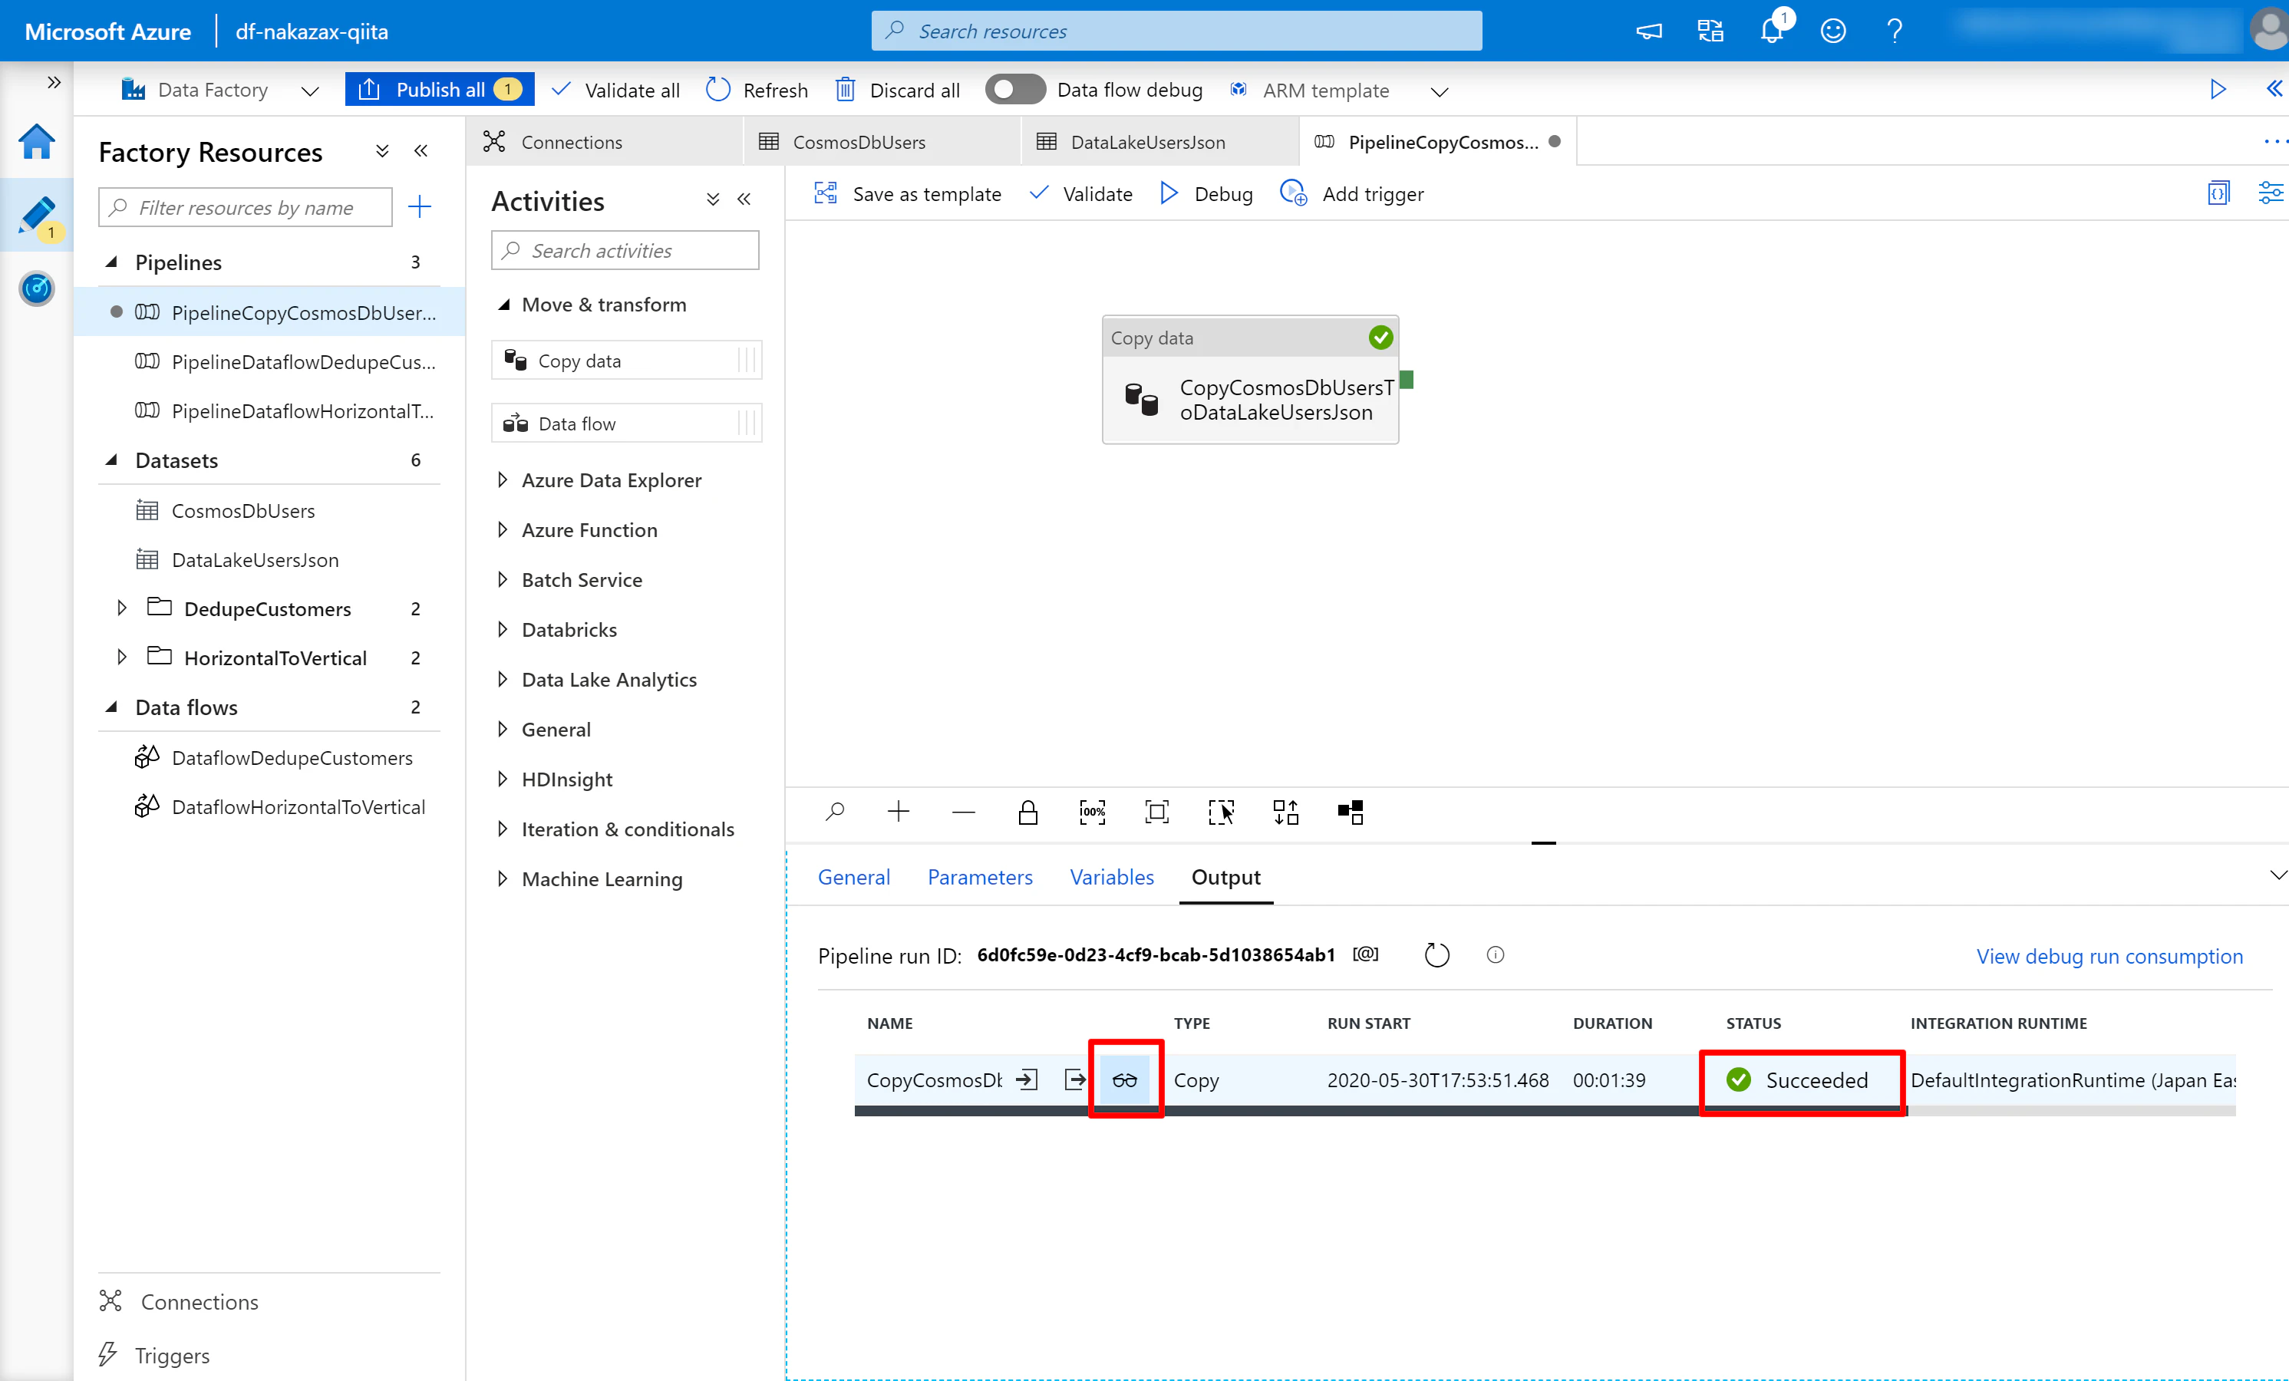The height and width of the screenshot is (1381, 2289).
Task: Open copy details eyeglasses icon
Action: [1125, 1079]
